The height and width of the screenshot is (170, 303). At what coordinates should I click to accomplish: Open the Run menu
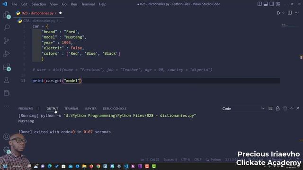74,4
